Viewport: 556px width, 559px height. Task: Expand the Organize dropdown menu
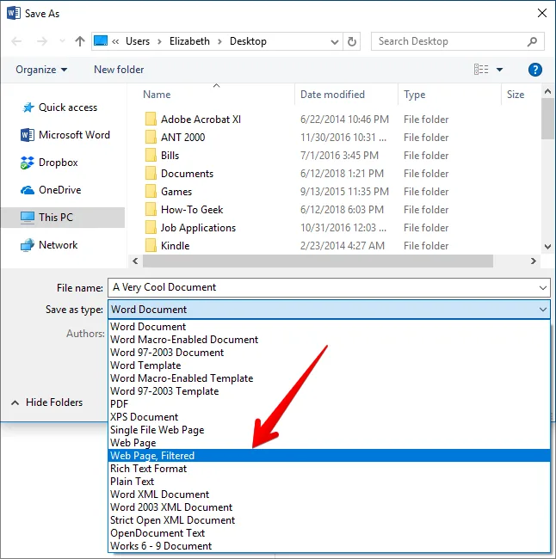tap(40, 70)
